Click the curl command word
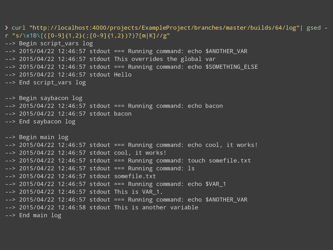The width and height of the screenshot is (333, 250). 19,28
